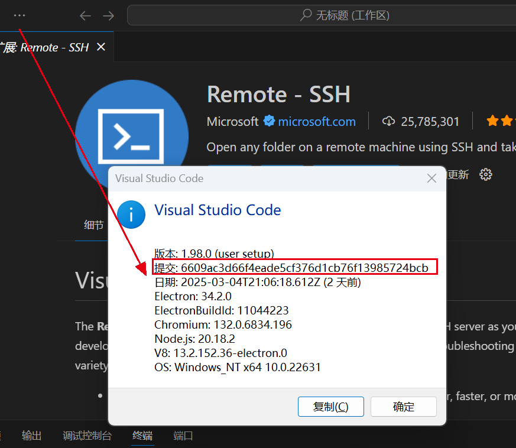Screen dimensions: 516x448
Task: Click the ElectronBuildId: 11044223 line
Action: pos(222,310)
